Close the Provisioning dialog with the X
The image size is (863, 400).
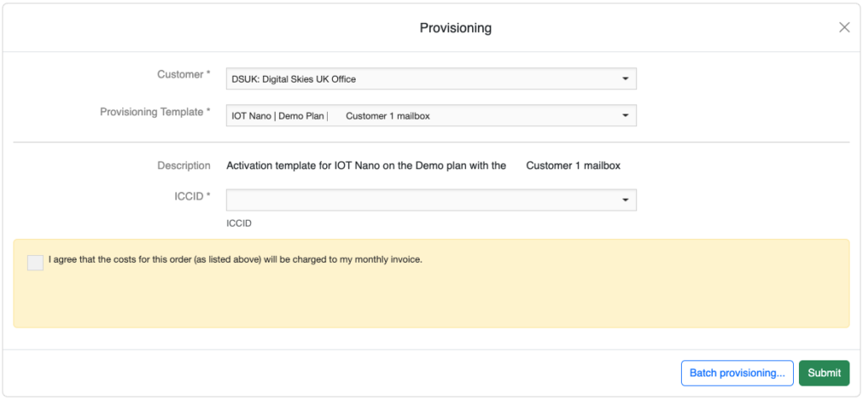844,28
